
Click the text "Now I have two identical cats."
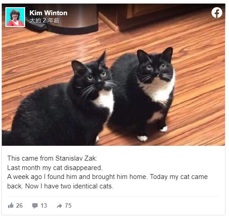69,186
